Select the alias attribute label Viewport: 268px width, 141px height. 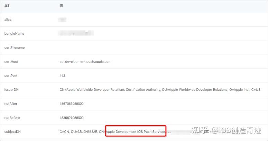tap(8, 20)
